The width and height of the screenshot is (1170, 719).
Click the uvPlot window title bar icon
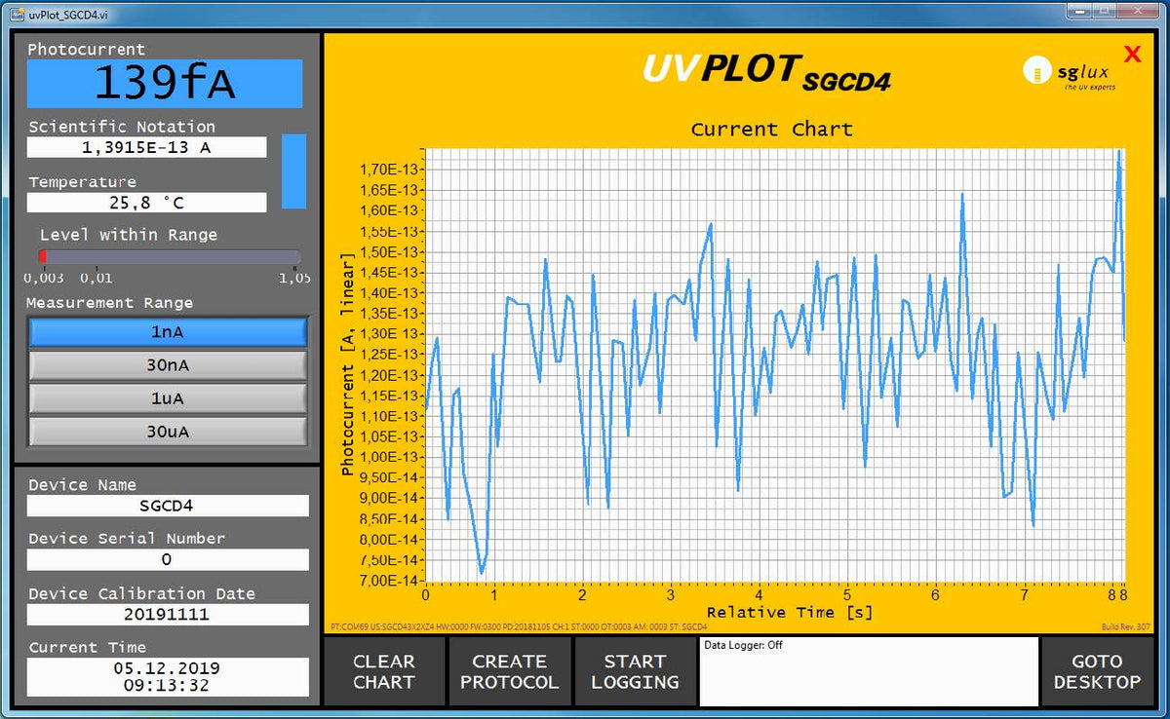coord(17,11)
